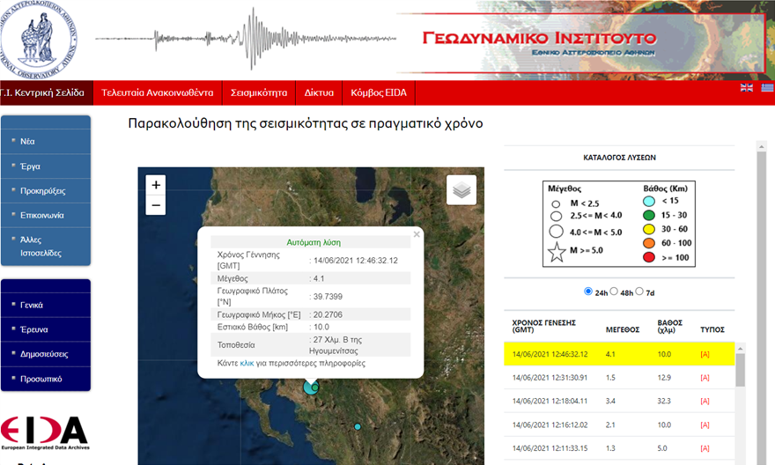Image resolution: width=775 pixels, height=465 pixels.
Task: Go to Κόμβος EIDA page
Action: click(x=378, y=92)
